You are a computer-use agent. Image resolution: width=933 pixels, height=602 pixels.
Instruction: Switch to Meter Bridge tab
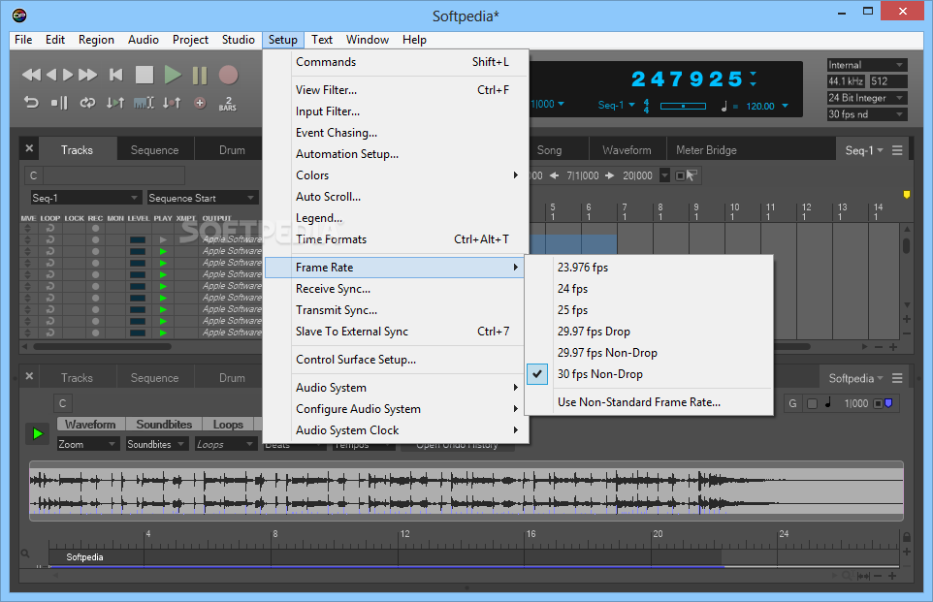[x=706, y=150]
